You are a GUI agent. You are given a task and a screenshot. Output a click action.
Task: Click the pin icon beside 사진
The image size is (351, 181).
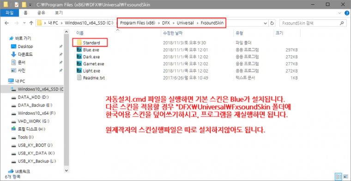click(x=61, y=70)
